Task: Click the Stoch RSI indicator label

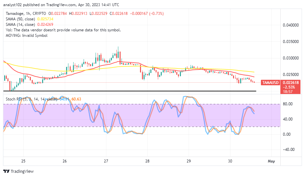Action: pyautogui.click(x=31, y=99)
